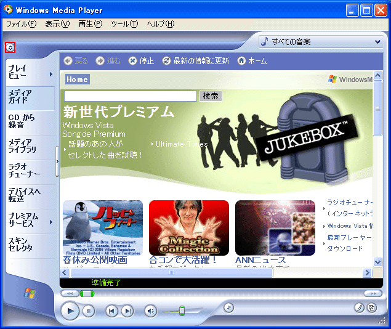
Task: Open the 新世代プレミアム headline
Action: click(118, 112)
